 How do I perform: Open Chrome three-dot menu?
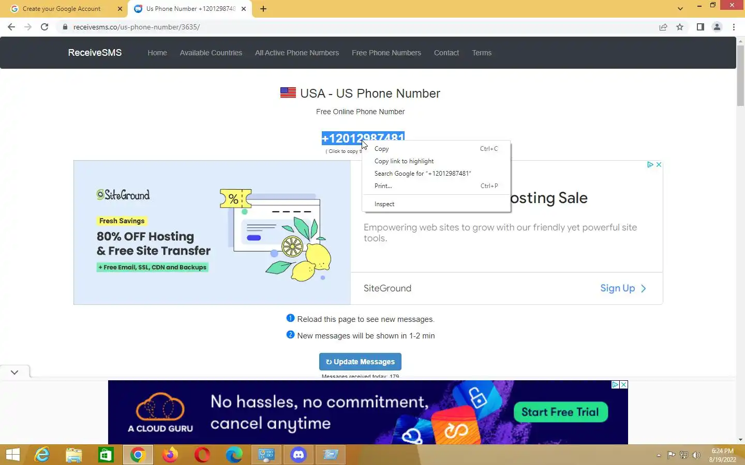[x=734, y=27]
